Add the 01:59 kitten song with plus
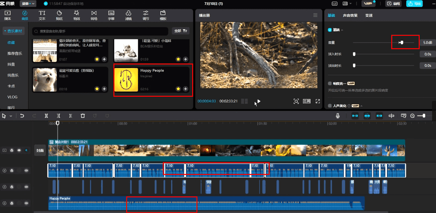This screenshot has height=213, width=436. pos(185,59)
